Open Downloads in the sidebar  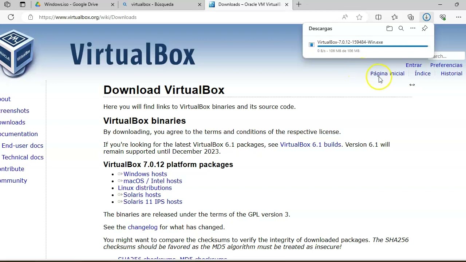(x=13, y=122)
